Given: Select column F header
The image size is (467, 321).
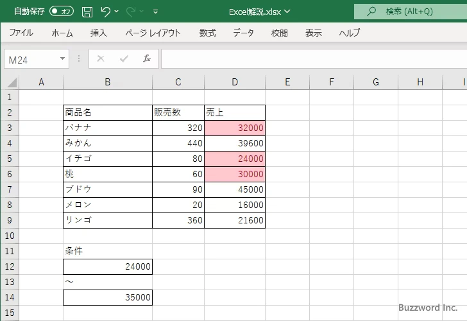Looking at the screenshot, I should point(332,82).
